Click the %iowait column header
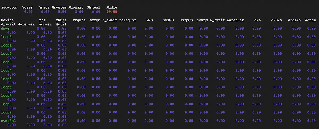This screenshot has width=319, height=129. point(76,7)
